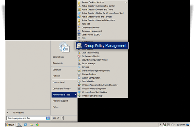Click the Task Scheduler clock icon
This screenshot has width=195, height=127.
point(79,81)
